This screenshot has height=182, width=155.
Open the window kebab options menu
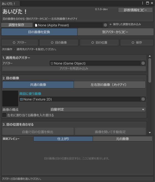coord(143,3)
